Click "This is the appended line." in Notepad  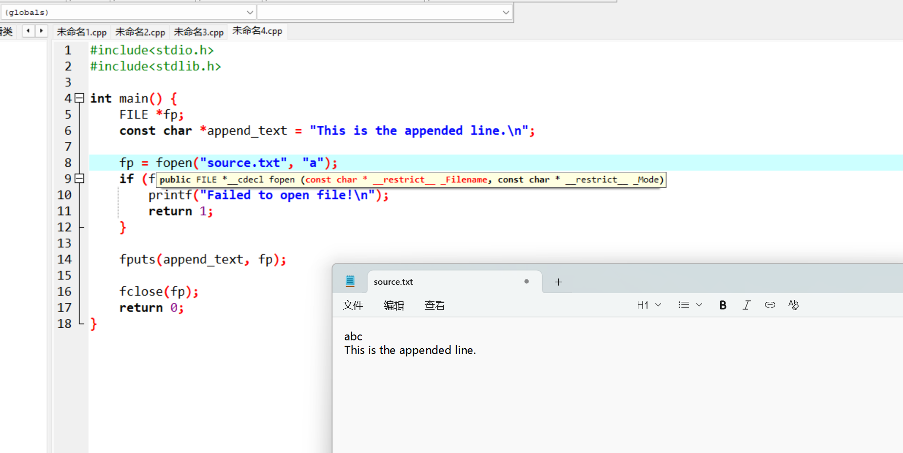(x=410, y=350)
